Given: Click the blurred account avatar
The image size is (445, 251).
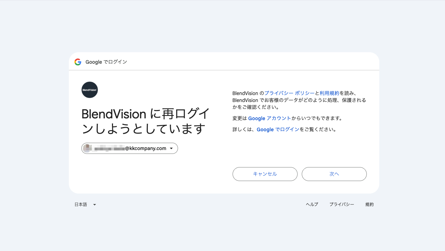Looking at the screenshot, I should [87, 148].
